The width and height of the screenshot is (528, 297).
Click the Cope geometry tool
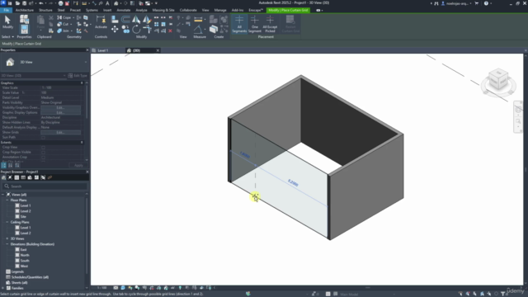pyautogui.click(x=64, y=17)
